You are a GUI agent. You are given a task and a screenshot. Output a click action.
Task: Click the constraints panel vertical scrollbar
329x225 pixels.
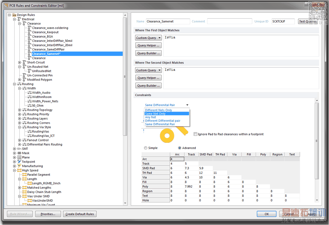[x=317, y=141]
